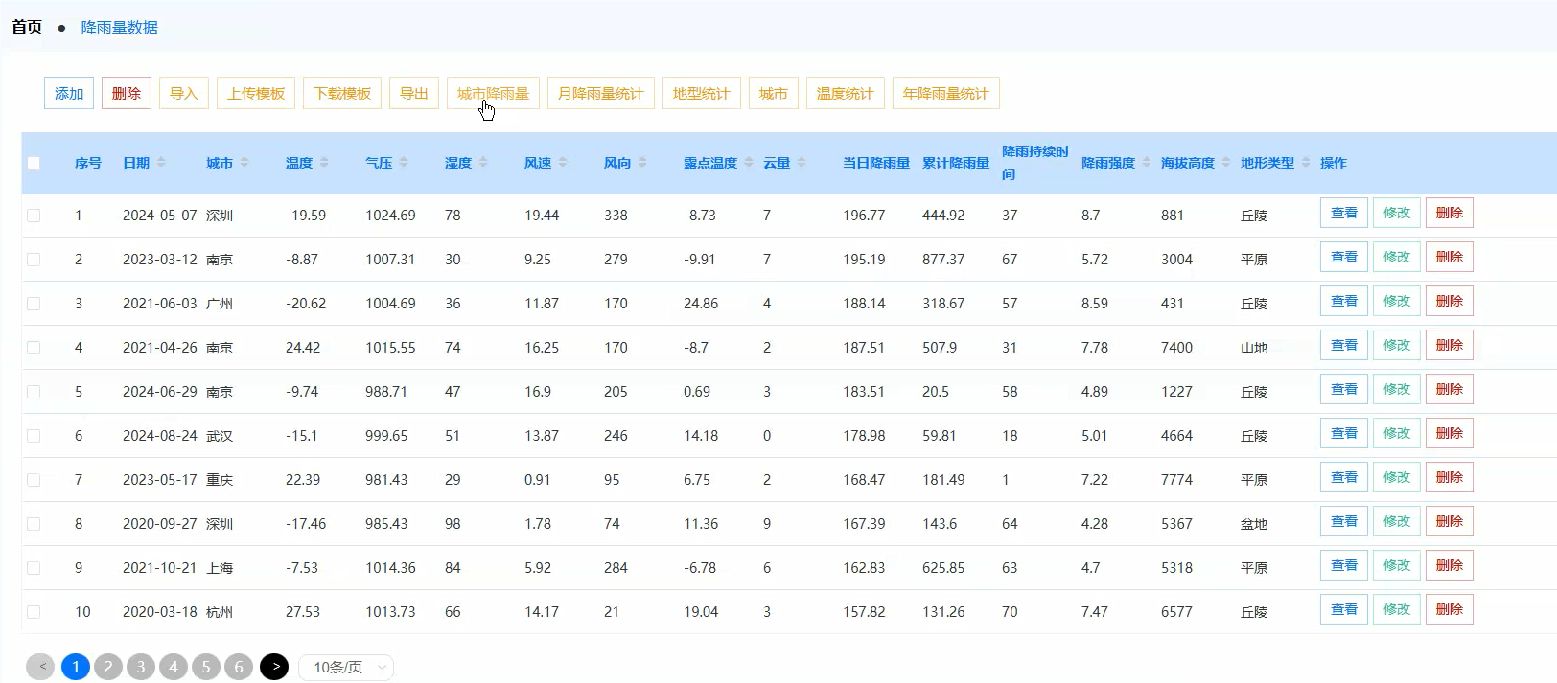The width and height of the screenshot is (1557, 683).
Task: Check the row 1 深圳 checkbox
Action: click(x=34, y=216)
